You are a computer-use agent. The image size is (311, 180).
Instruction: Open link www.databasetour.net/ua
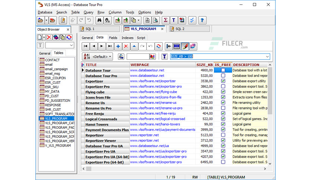tap(149, 146)
